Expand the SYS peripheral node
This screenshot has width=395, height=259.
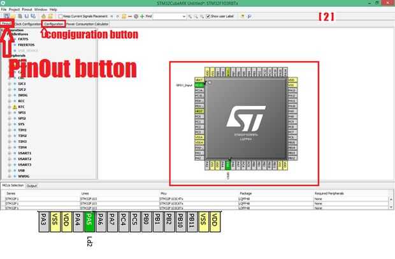tap(10, 124)
